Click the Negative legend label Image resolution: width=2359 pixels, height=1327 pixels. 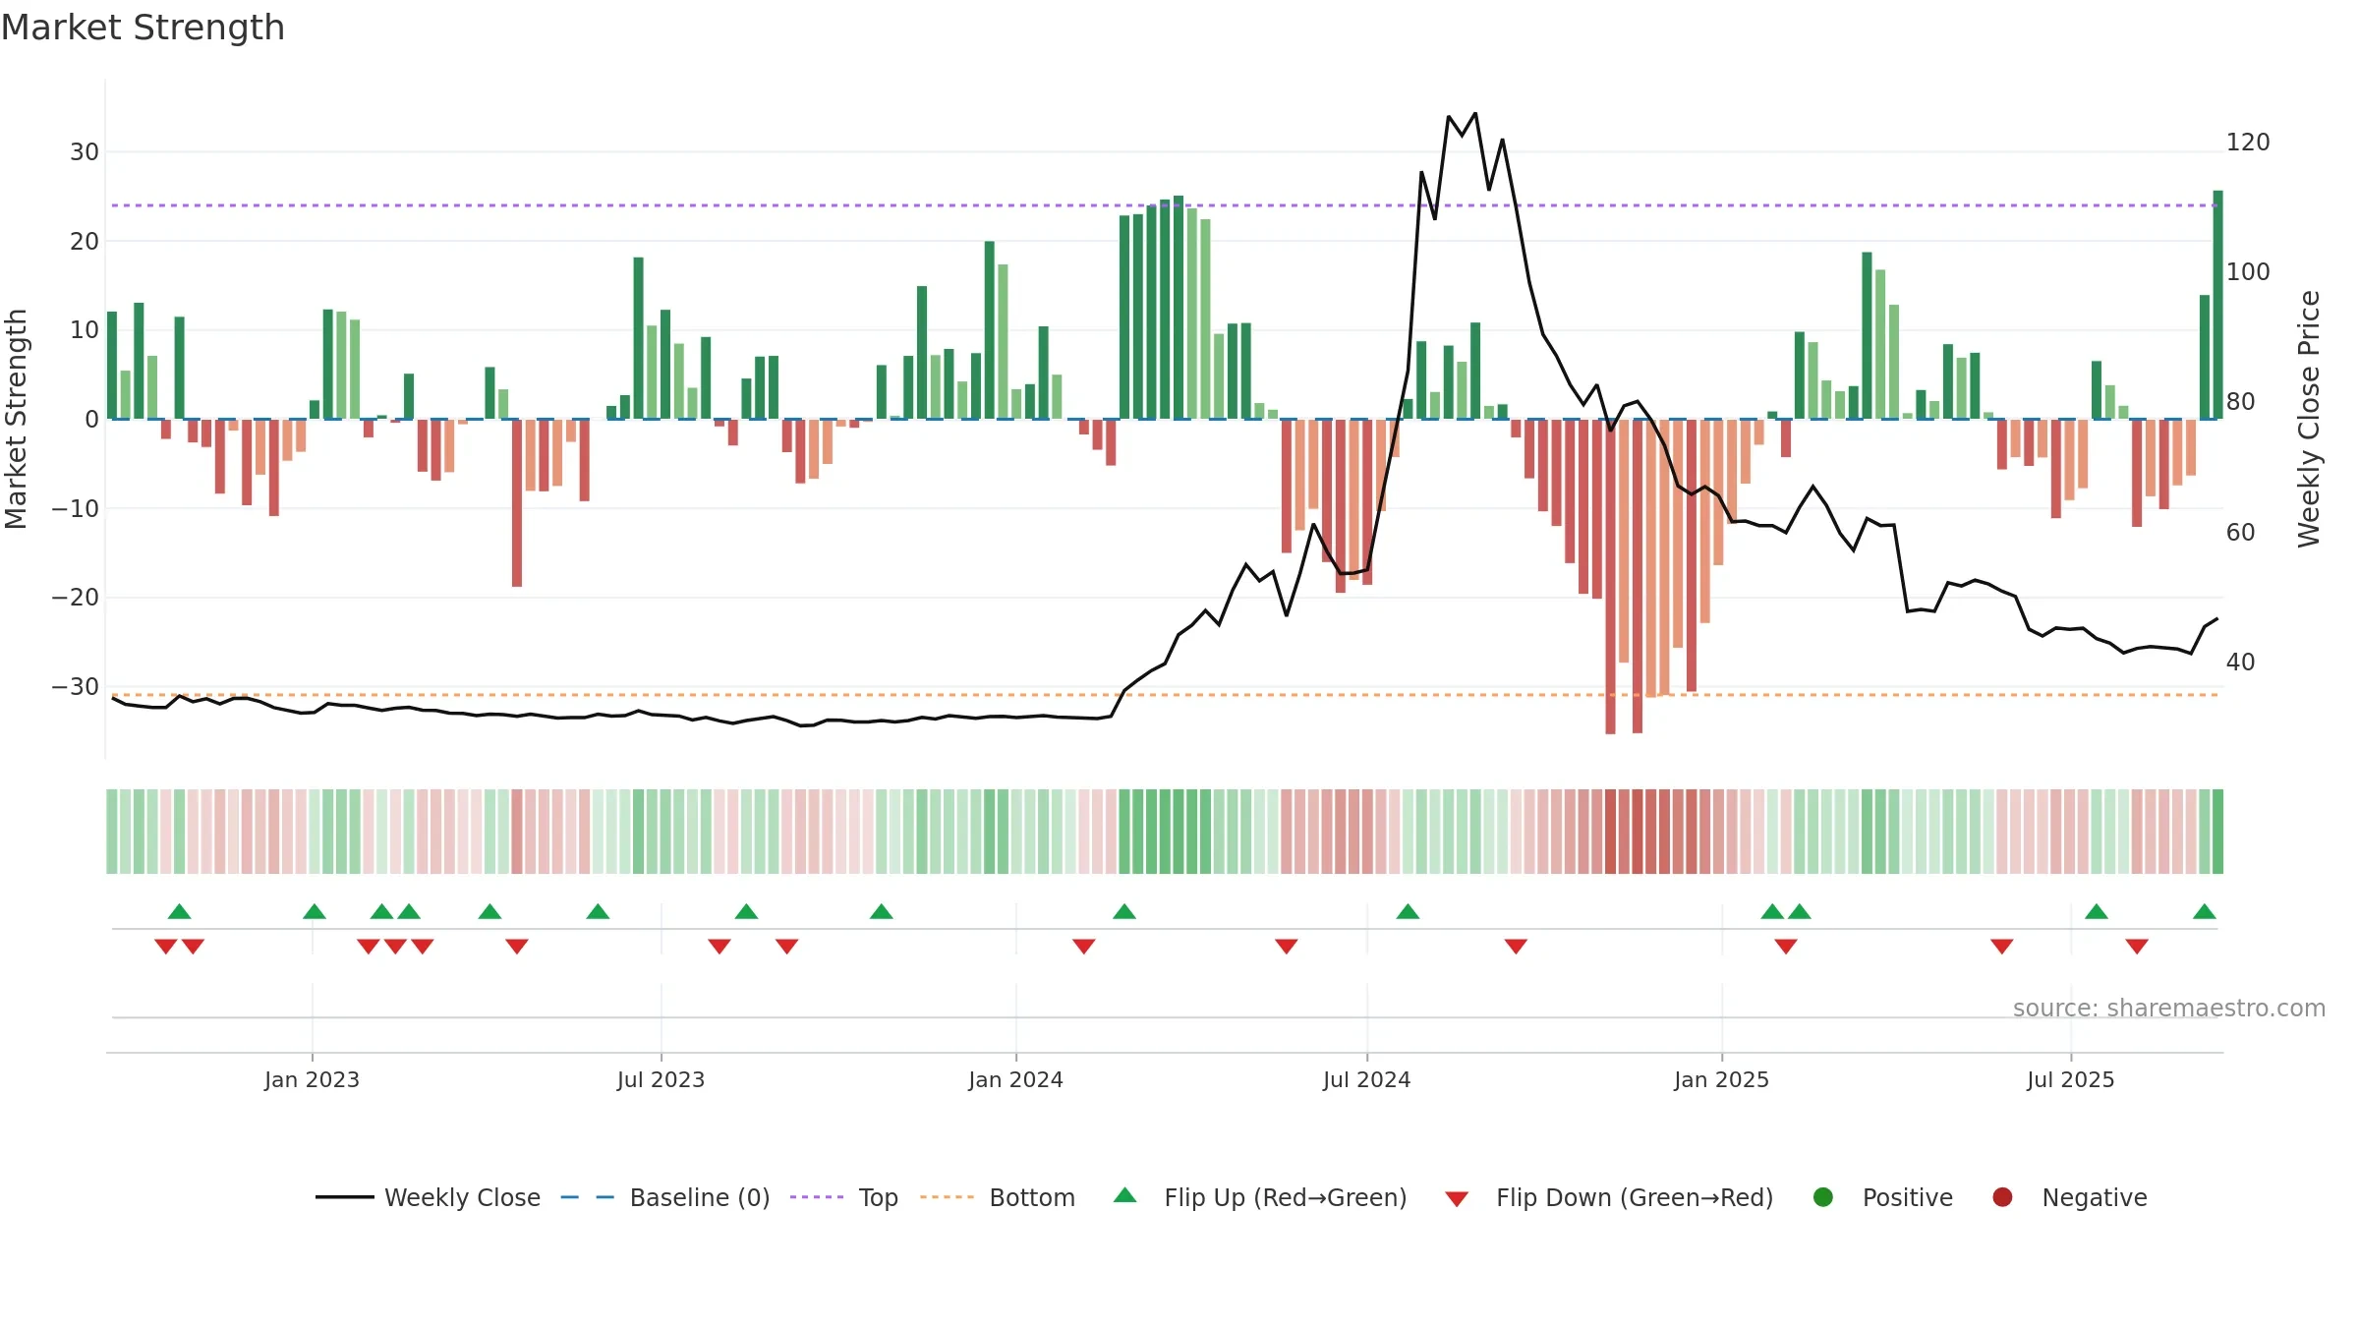tap(2095, 1197)
